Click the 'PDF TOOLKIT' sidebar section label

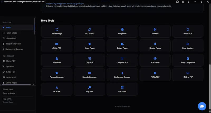tap(8, 56)
